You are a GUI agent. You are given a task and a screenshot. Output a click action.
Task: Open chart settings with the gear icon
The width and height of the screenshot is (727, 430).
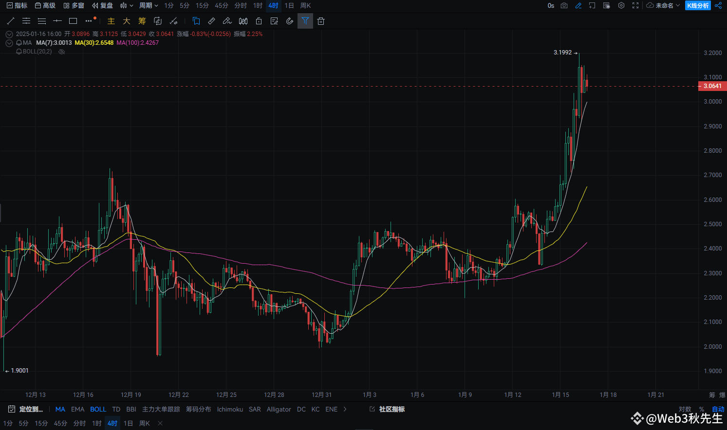pos(621,6)
